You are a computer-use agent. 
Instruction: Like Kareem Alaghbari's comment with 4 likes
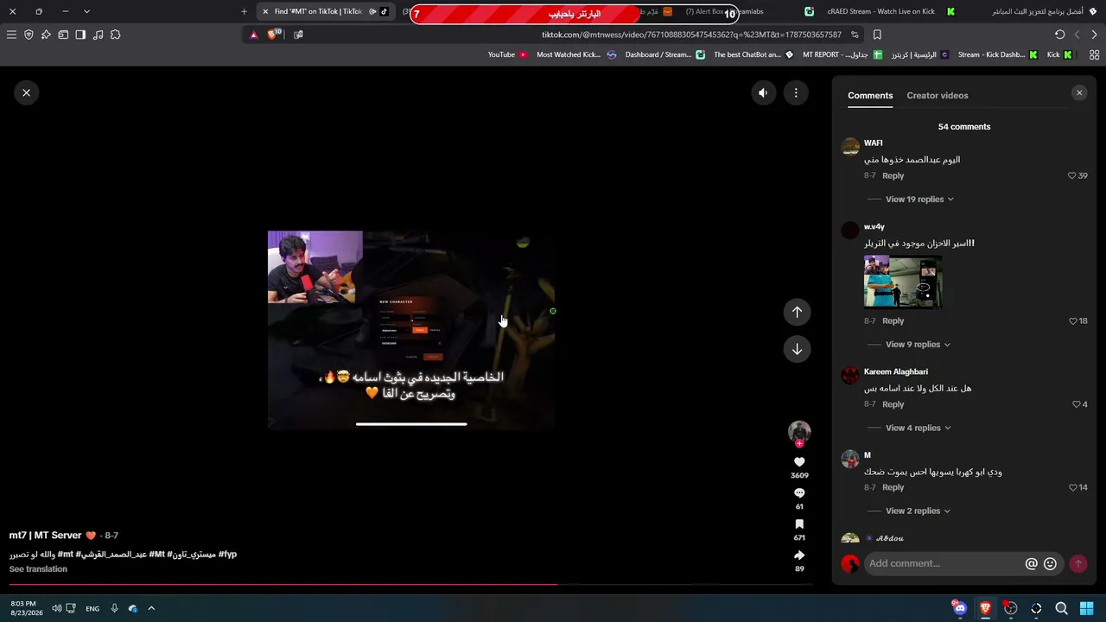[x=1076, y=404]
